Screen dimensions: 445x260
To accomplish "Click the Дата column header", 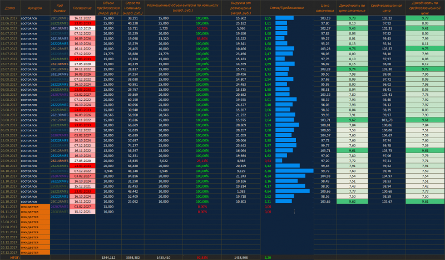I will point(9,7).
